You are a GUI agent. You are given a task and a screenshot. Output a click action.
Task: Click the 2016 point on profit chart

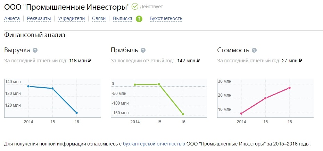click(x=183, y=114)
